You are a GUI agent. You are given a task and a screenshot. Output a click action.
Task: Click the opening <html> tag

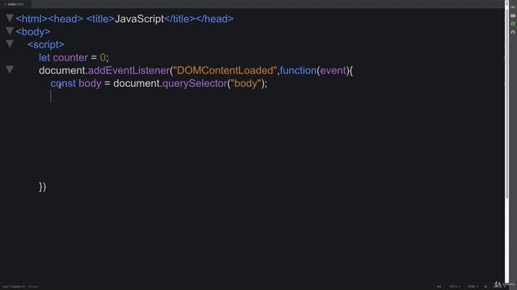[x=32, y=19]
